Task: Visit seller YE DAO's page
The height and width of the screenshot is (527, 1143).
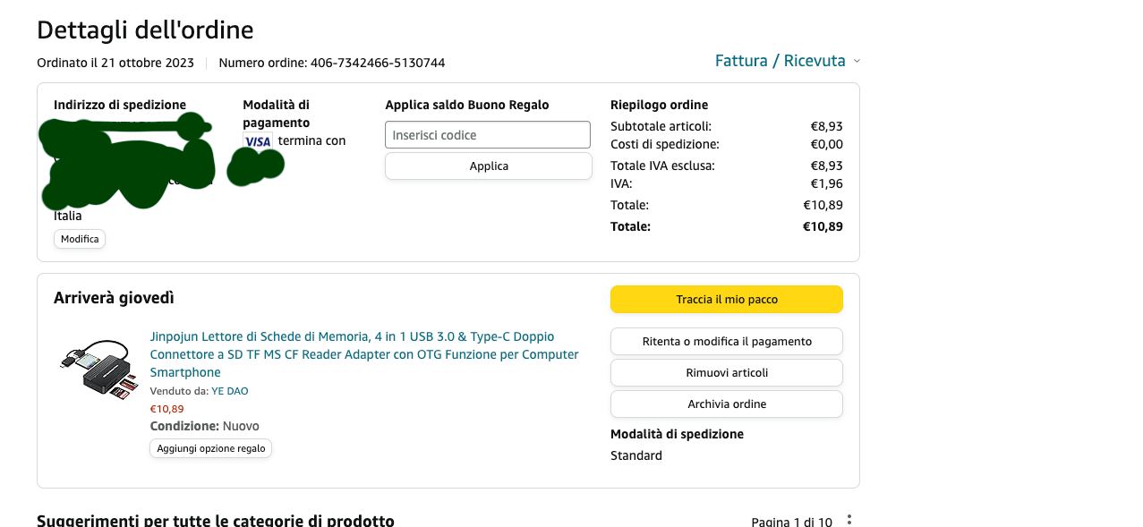Action: 230,391
